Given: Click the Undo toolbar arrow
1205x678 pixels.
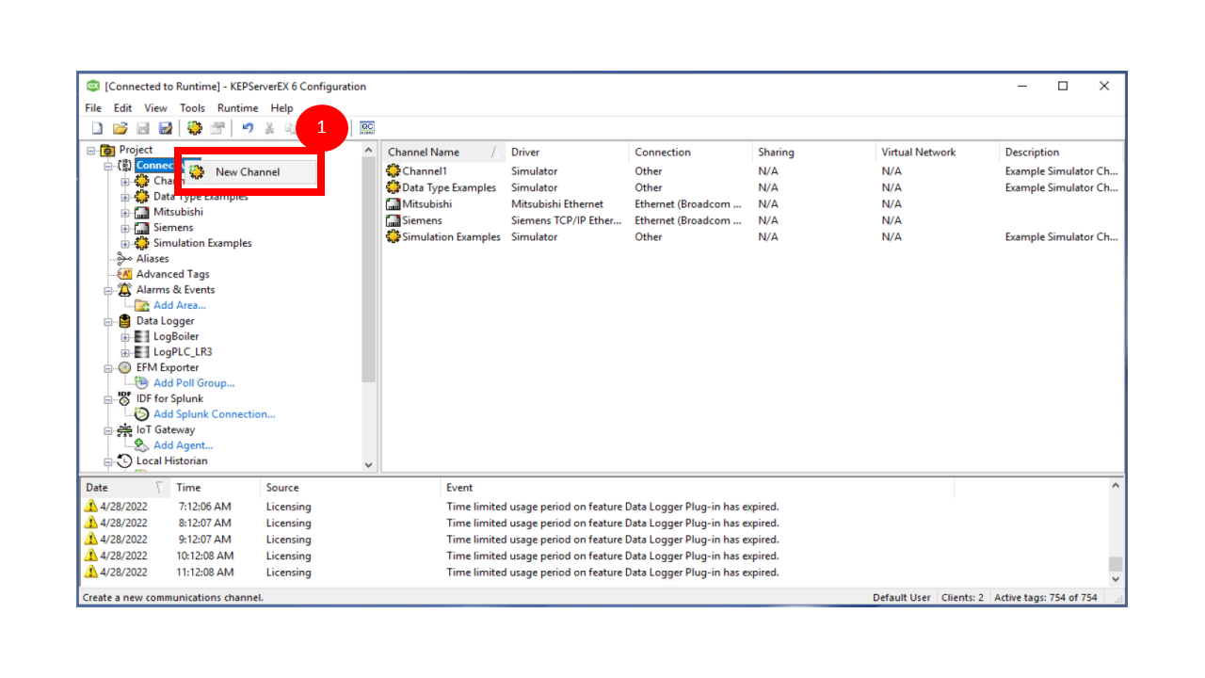Looking at the screenshot, I should (248, 128).
